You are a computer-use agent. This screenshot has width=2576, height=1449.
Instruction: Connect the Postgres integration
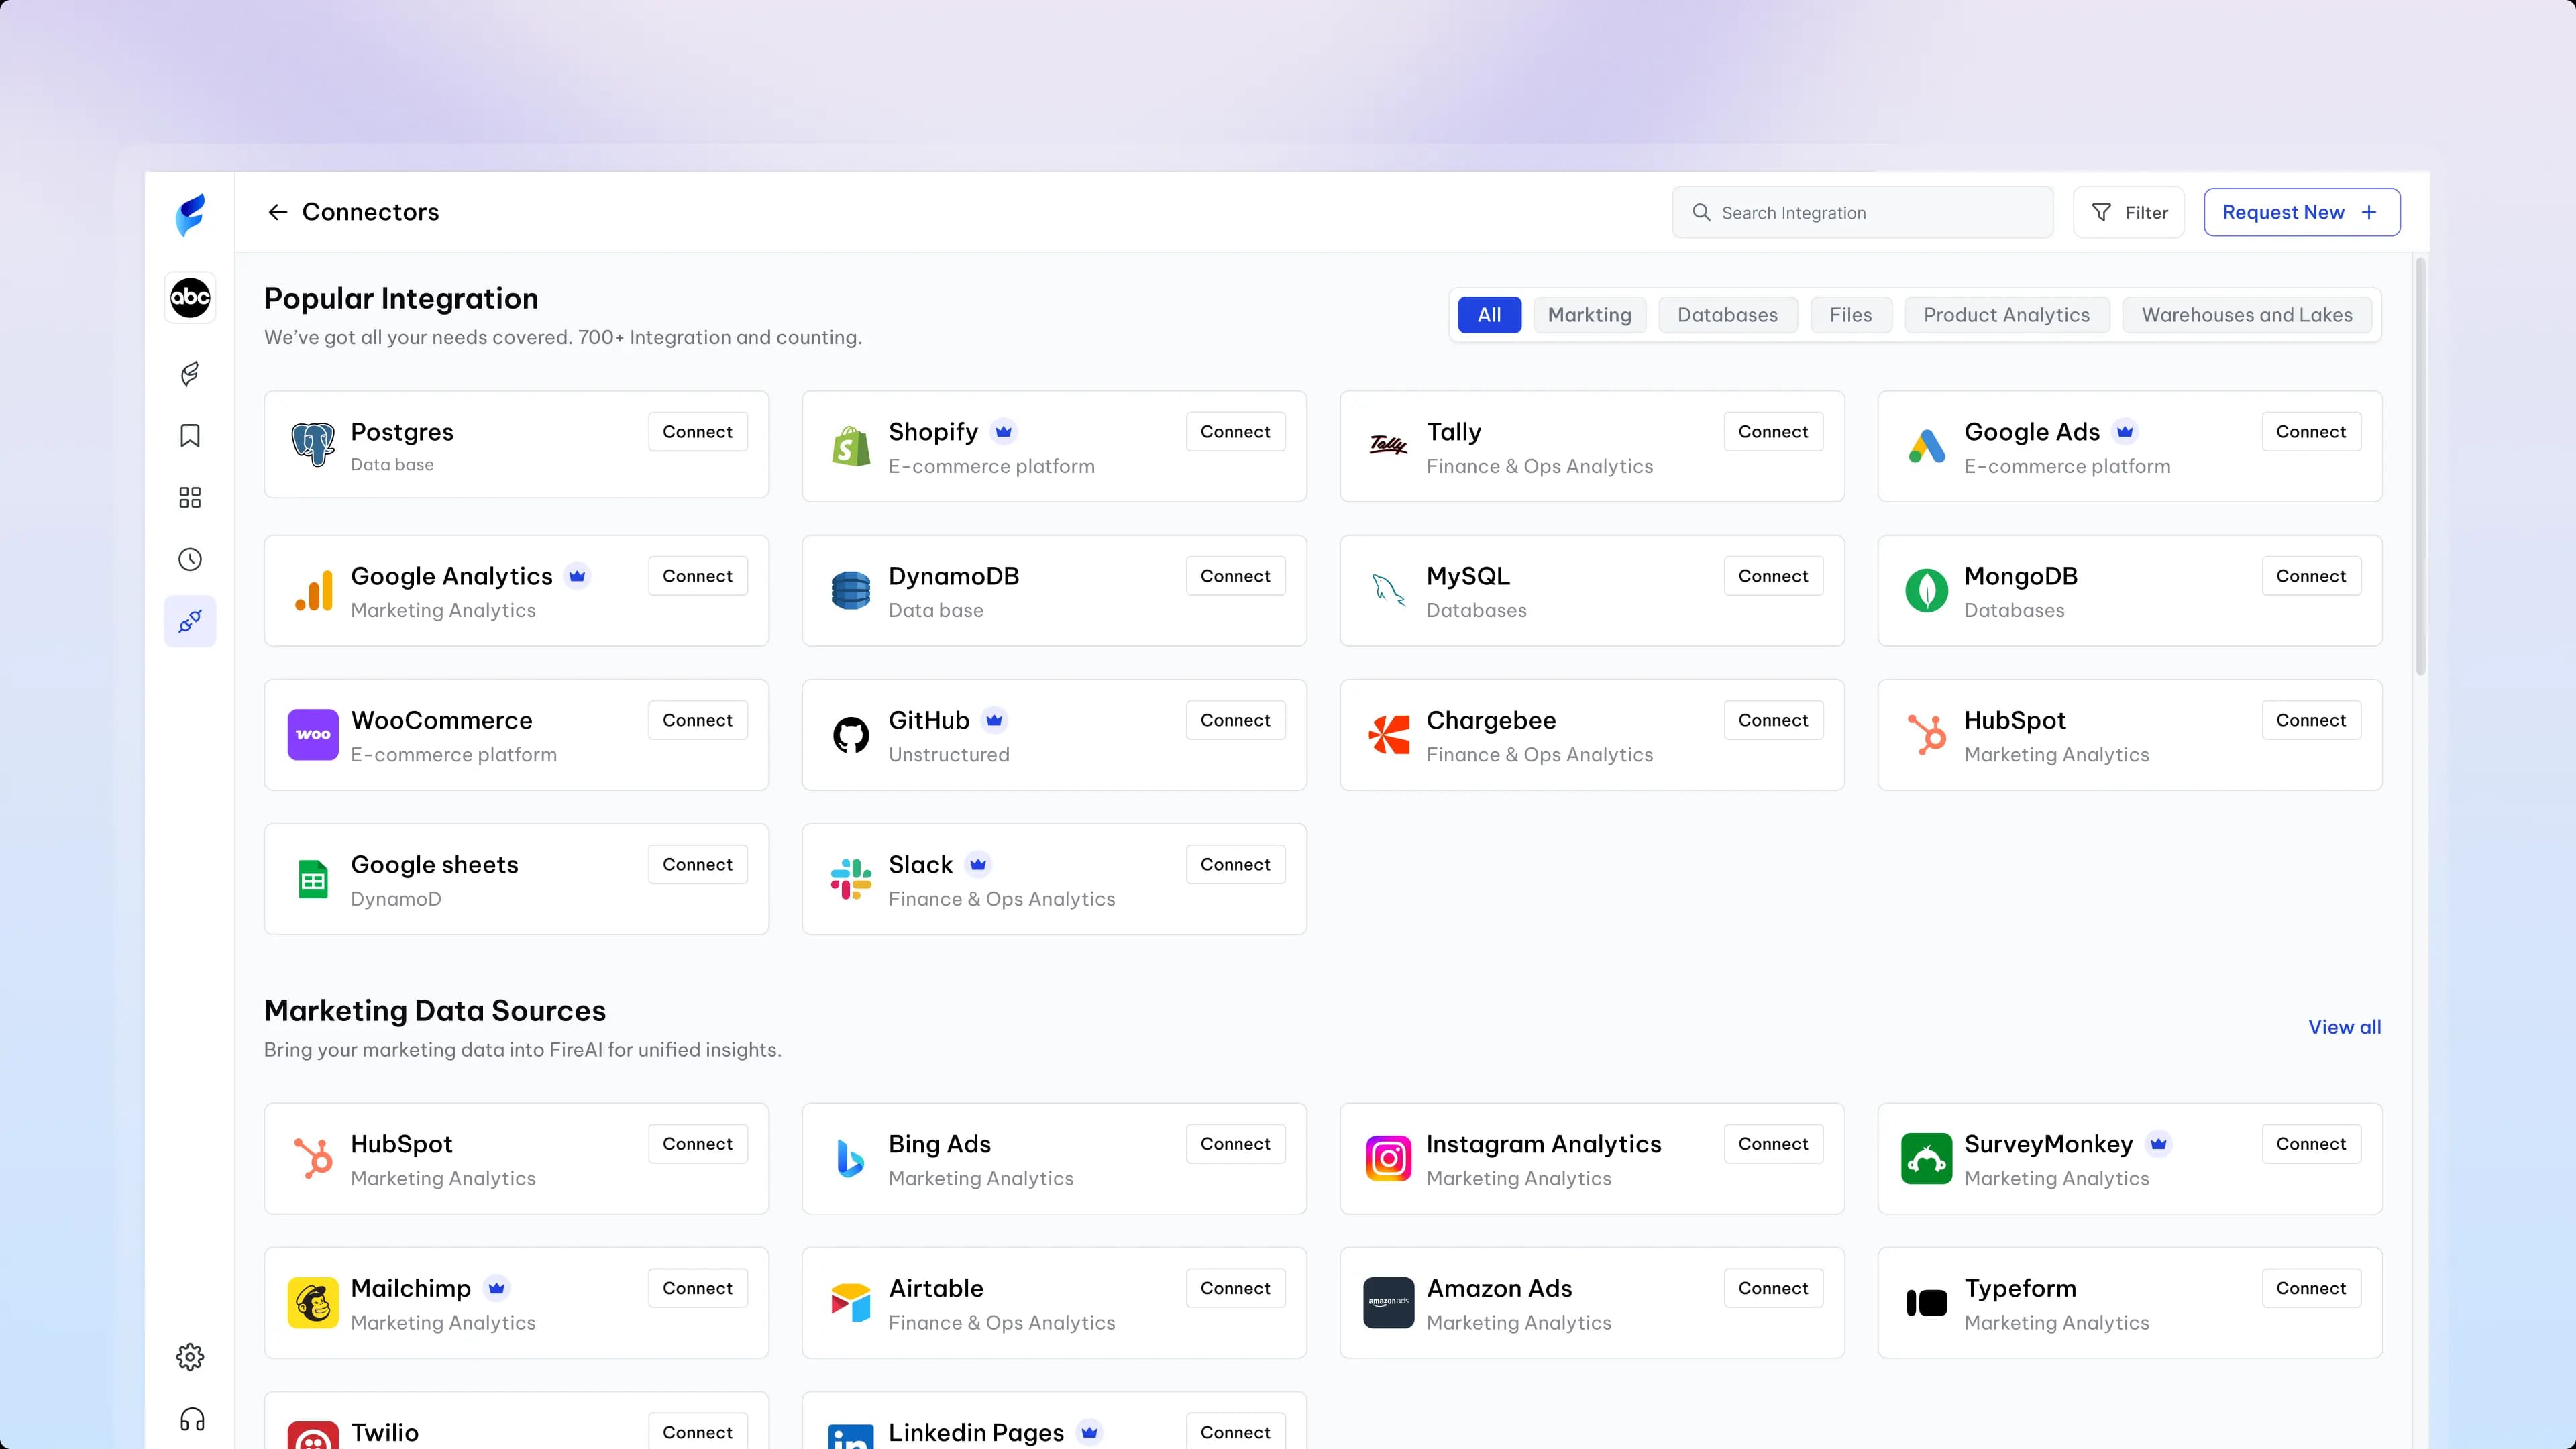(697, 432)
